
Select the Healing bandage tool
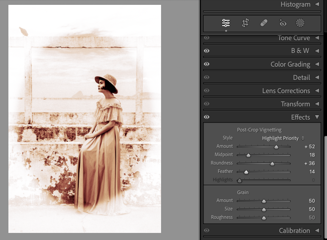(263, 23)
